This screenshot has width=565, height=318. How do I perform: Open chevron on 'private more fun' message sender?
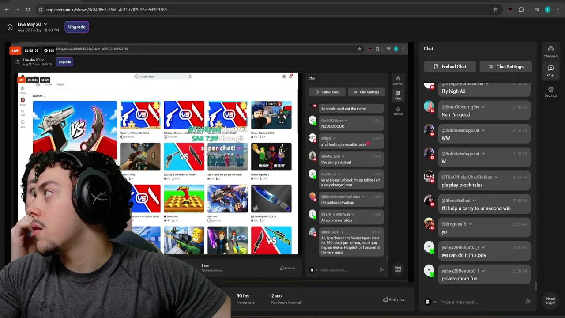point(483,271)
